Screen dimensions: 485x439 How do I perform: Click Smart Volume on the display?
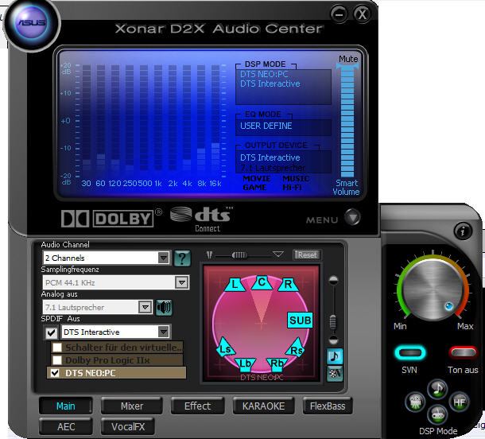coord(346,187)
